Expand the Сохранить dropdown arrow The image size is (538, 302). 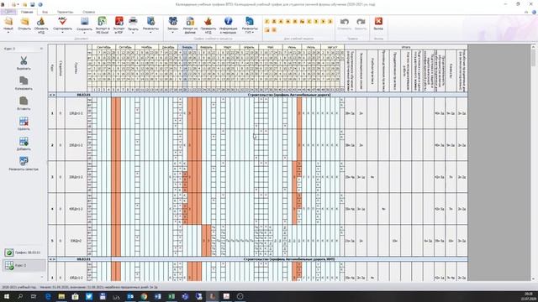tap(84, 33)
